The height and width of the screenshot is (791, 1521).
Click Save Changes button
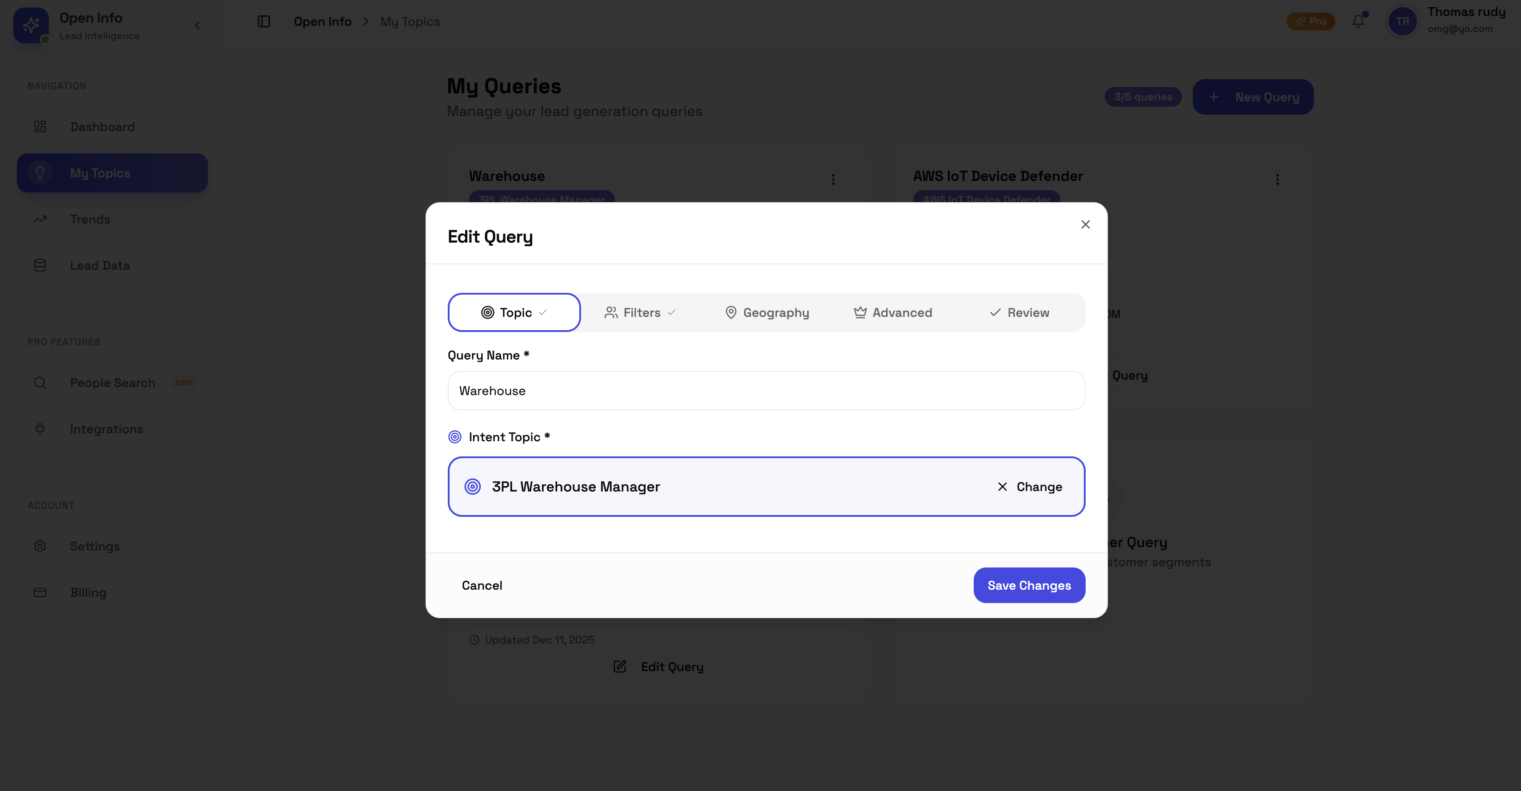1028,585
